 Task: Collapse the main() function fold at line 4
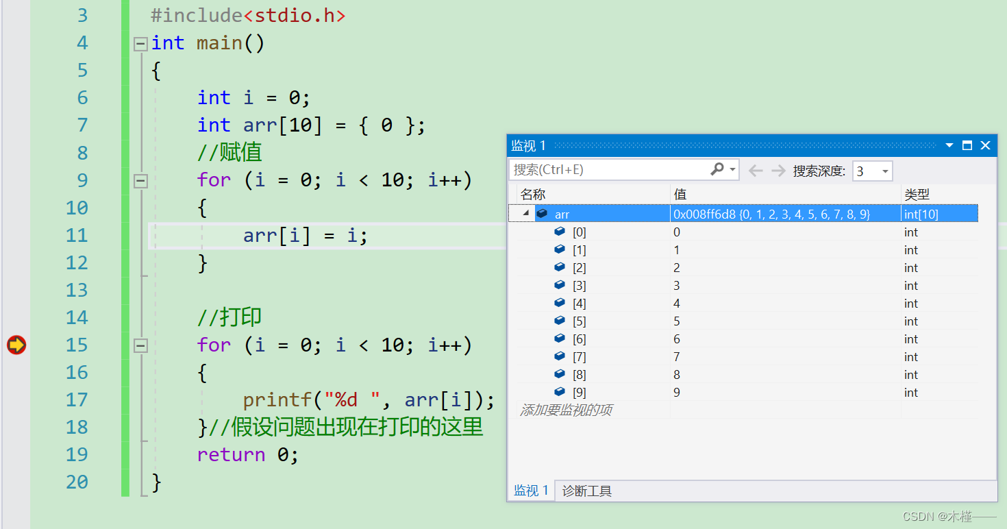pos(140,44)
